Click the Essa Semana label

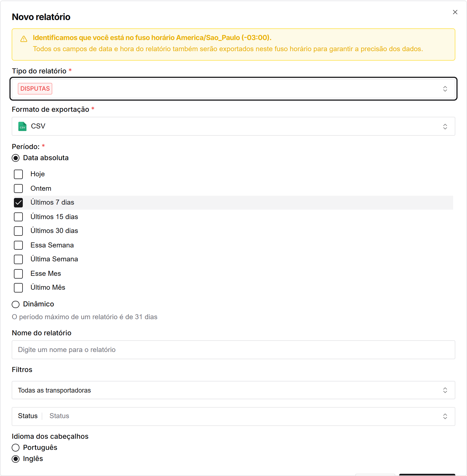(x=52, y=245)
